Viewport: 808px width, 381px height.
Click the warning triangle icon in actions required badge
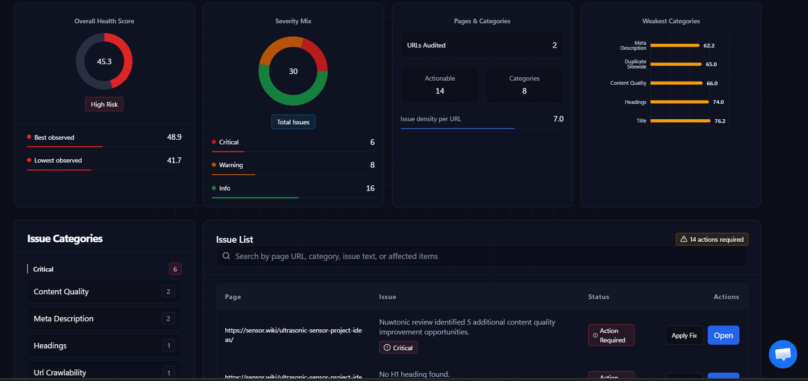point(684,239)
